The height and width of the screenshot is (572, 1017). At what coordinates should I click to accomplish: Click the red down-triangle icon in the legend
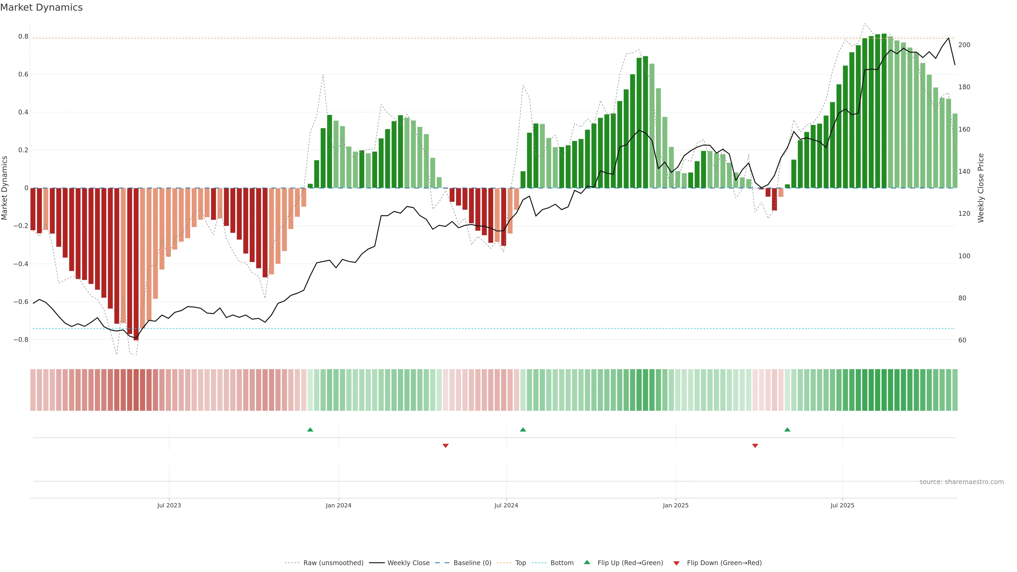pyautogui.click(x=676, y=563)
